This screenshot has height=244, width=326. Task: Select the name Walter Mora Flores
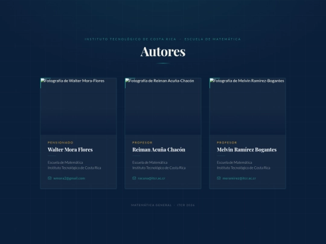coord(70,149)
